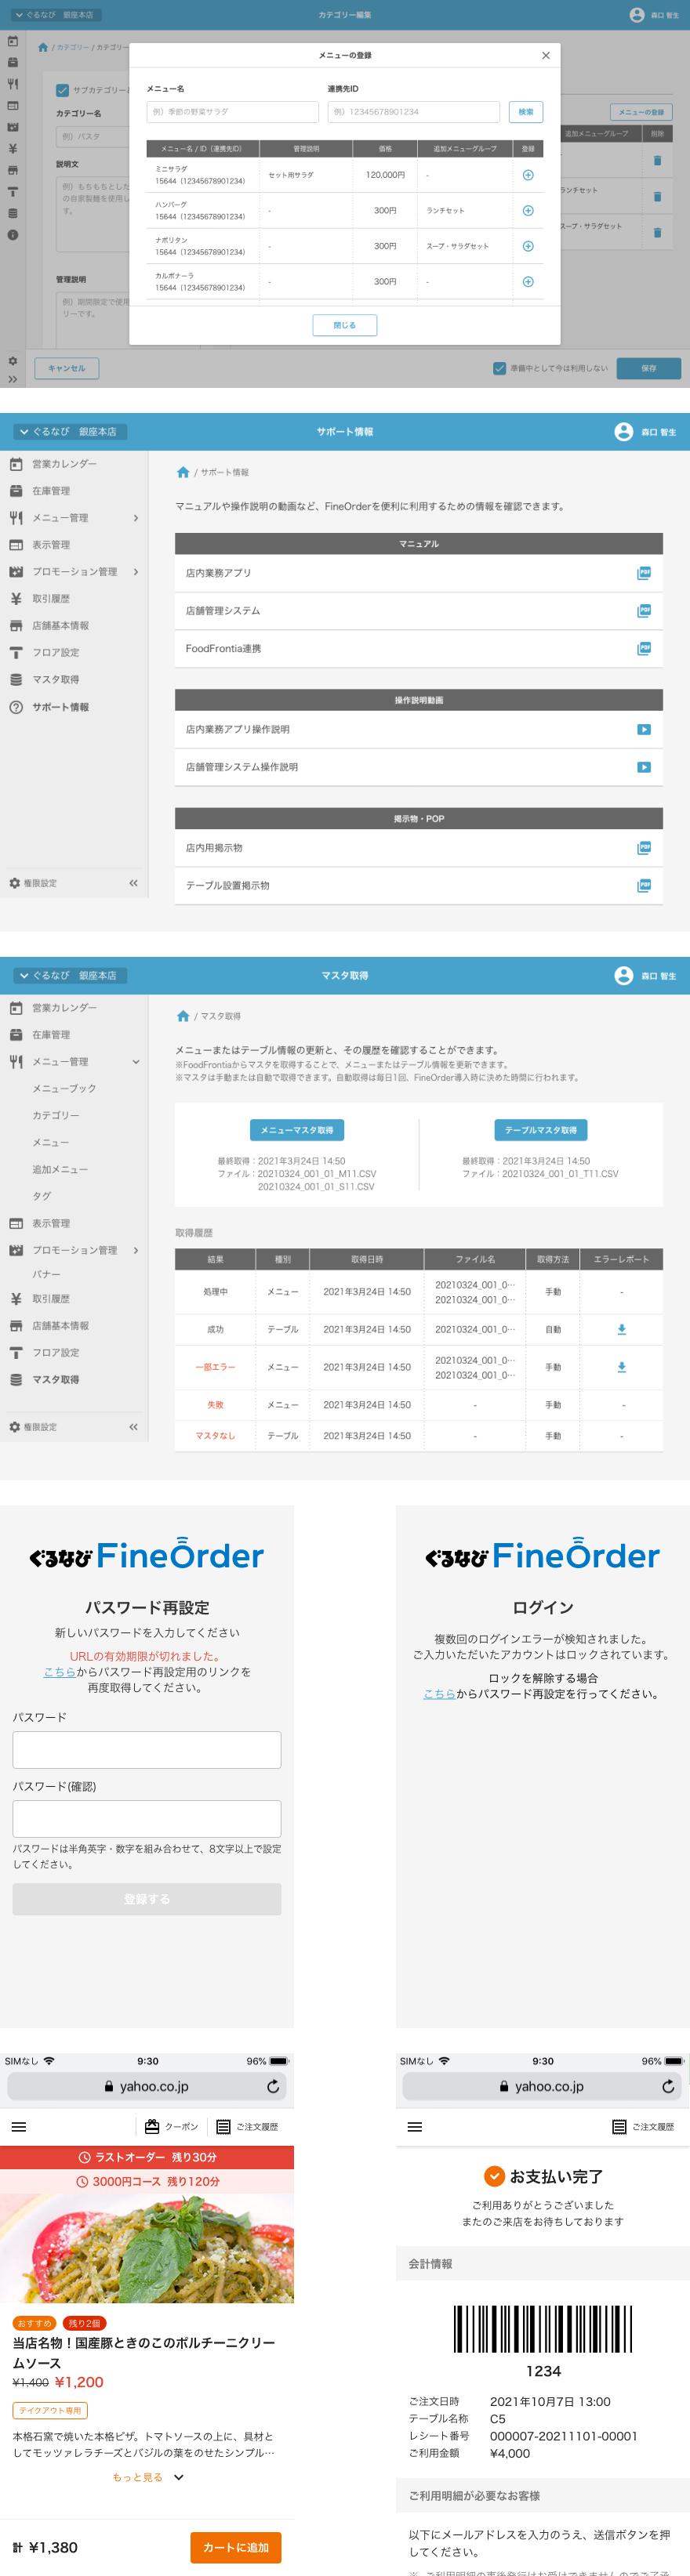Click カートに追加 button
Screen dimensions: 690x2576
[236, 2547]
